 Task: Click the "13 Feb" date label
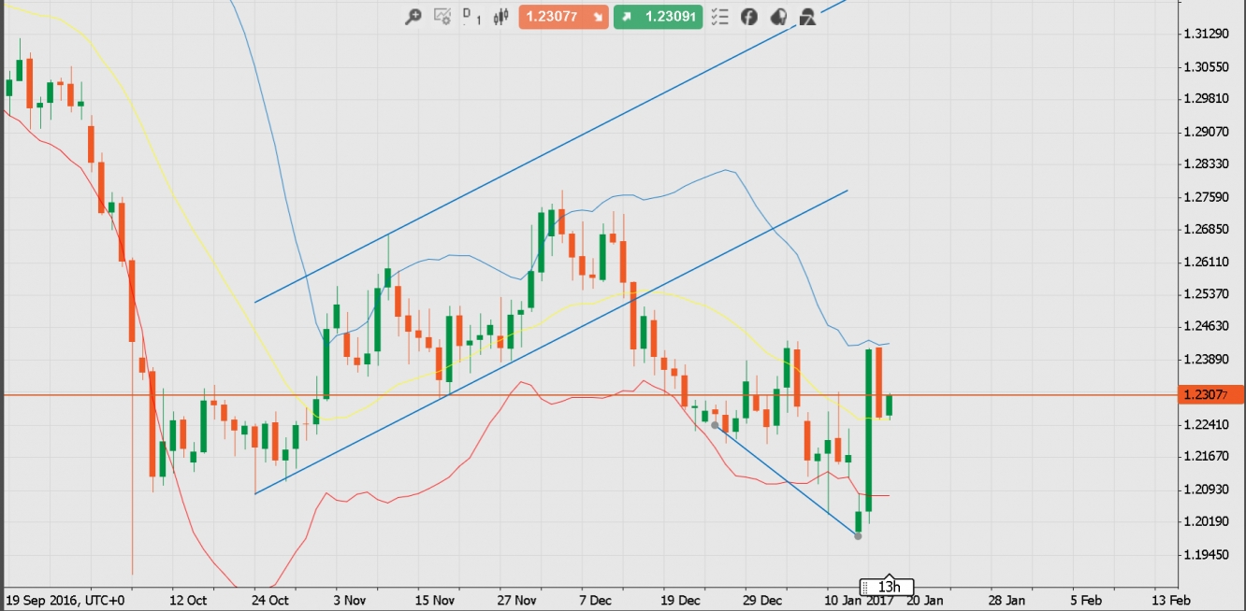[x=1171, y=600]
